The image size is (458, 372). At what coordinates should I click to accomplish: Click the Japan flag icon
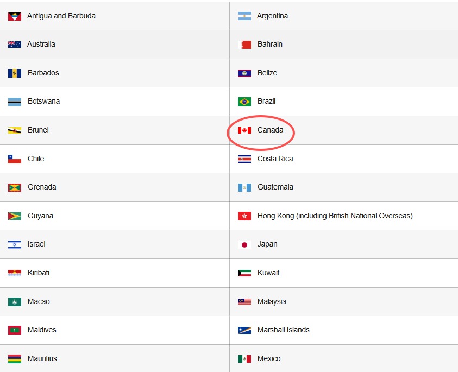(x=244, y=244)
